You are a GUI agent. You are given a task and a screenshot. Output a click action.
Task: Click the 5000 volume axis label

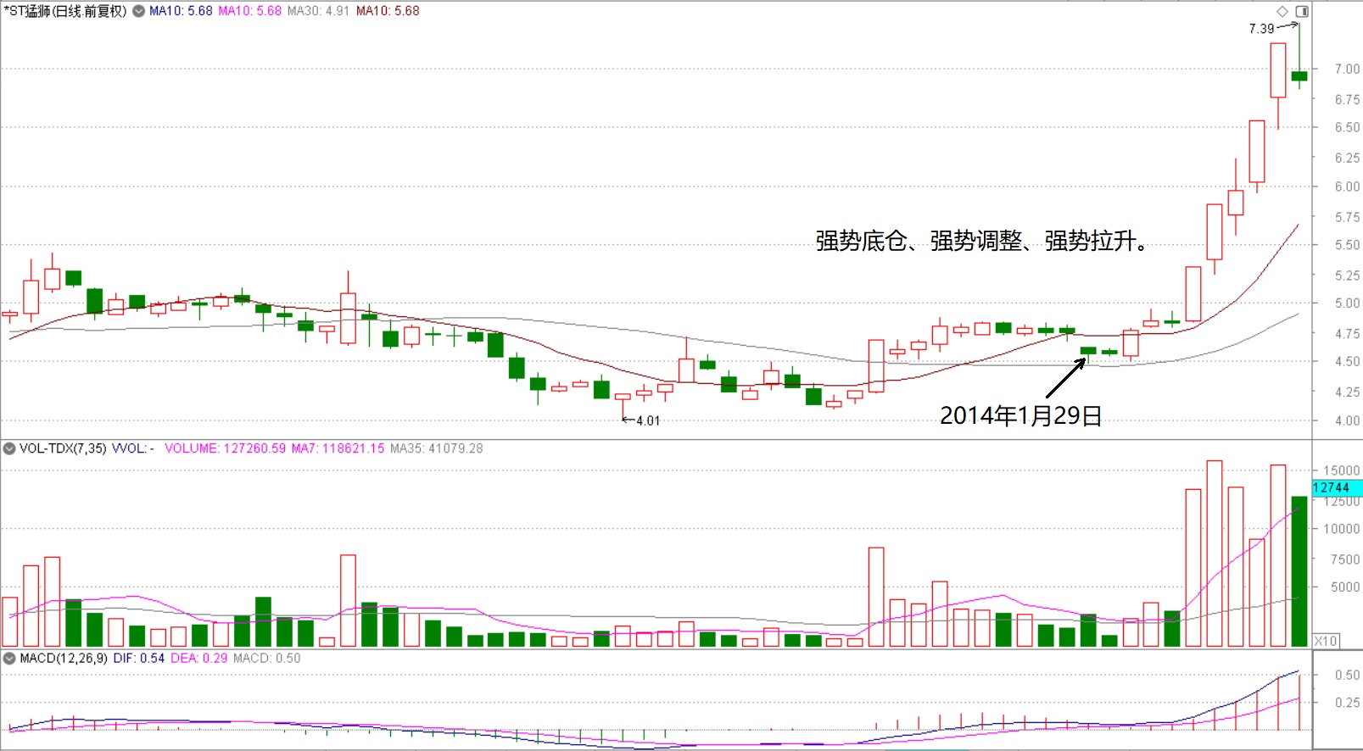1344,587
